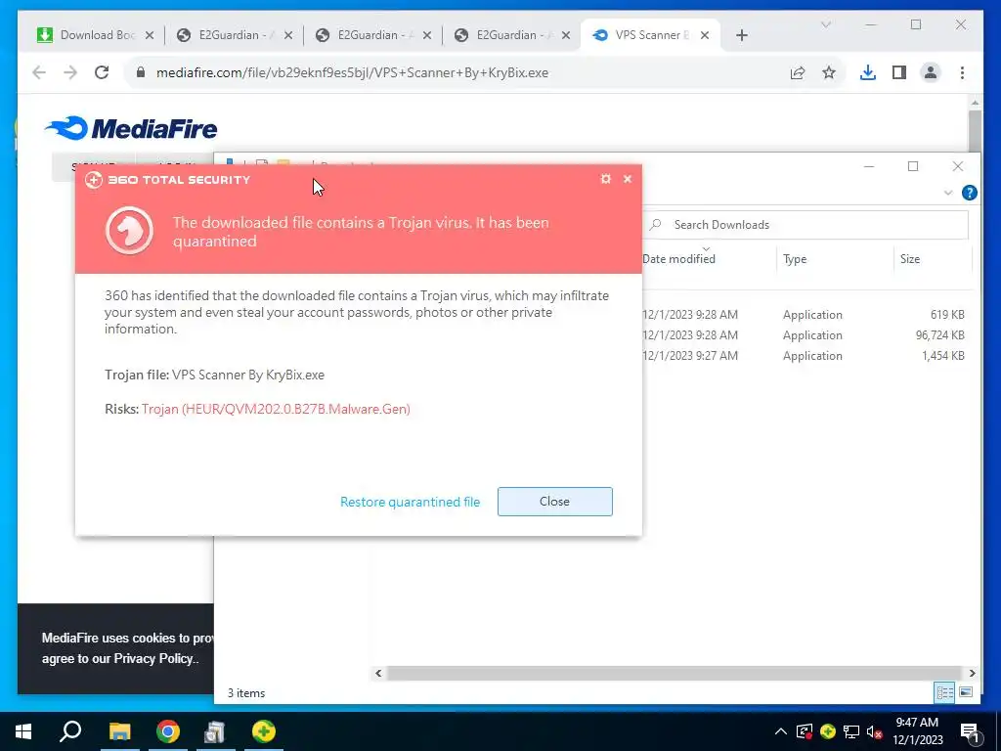Click the site lock icon in address bar

[141, 72]
